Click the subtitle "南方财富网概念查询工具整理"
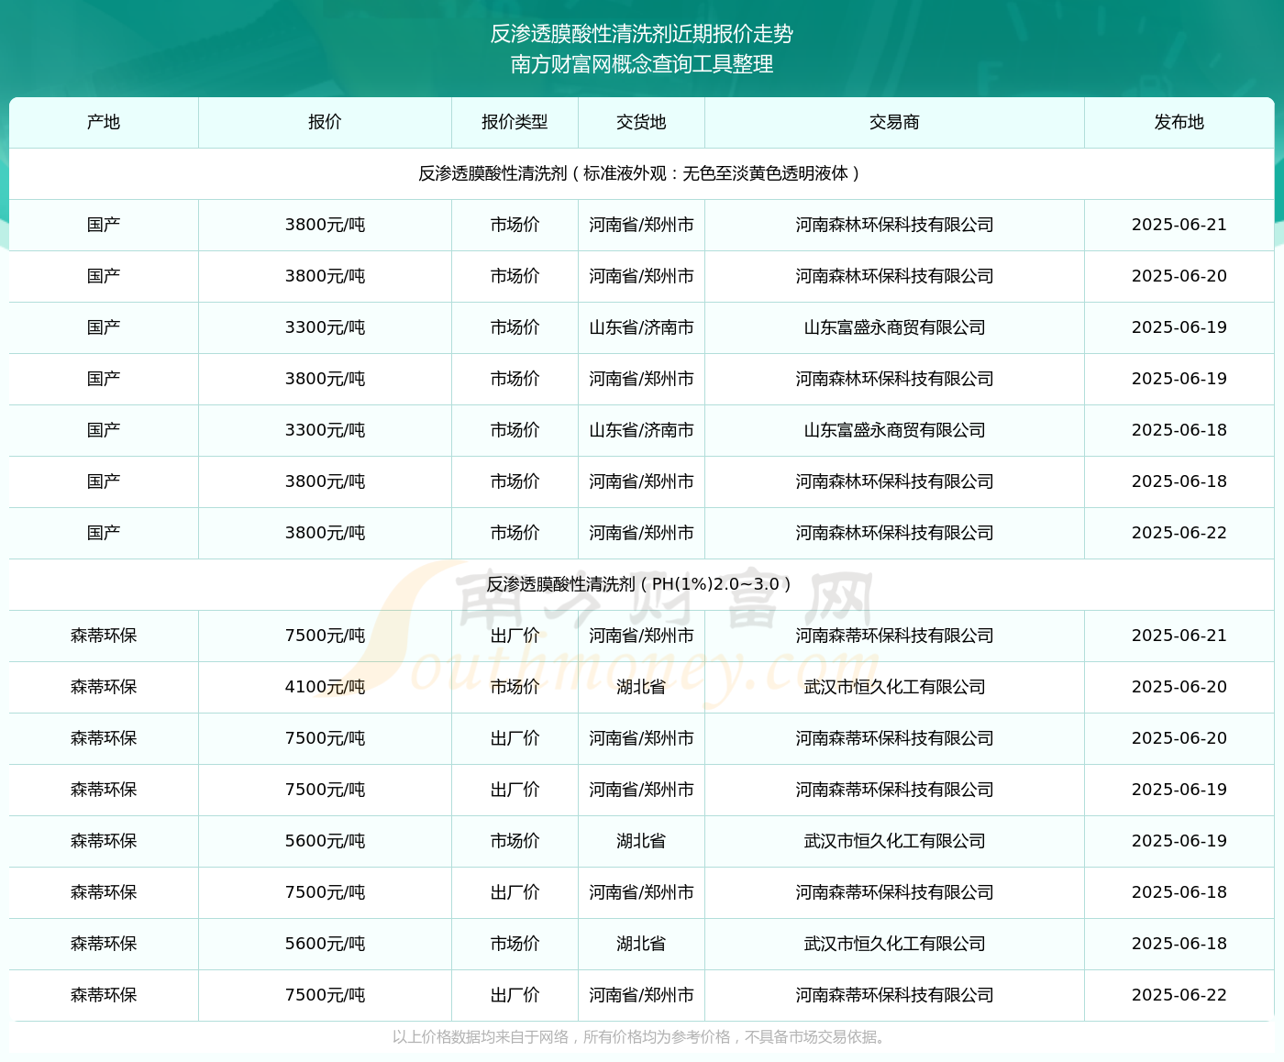This screenshot has width=1284, height=1062. [x=642, y=64]
